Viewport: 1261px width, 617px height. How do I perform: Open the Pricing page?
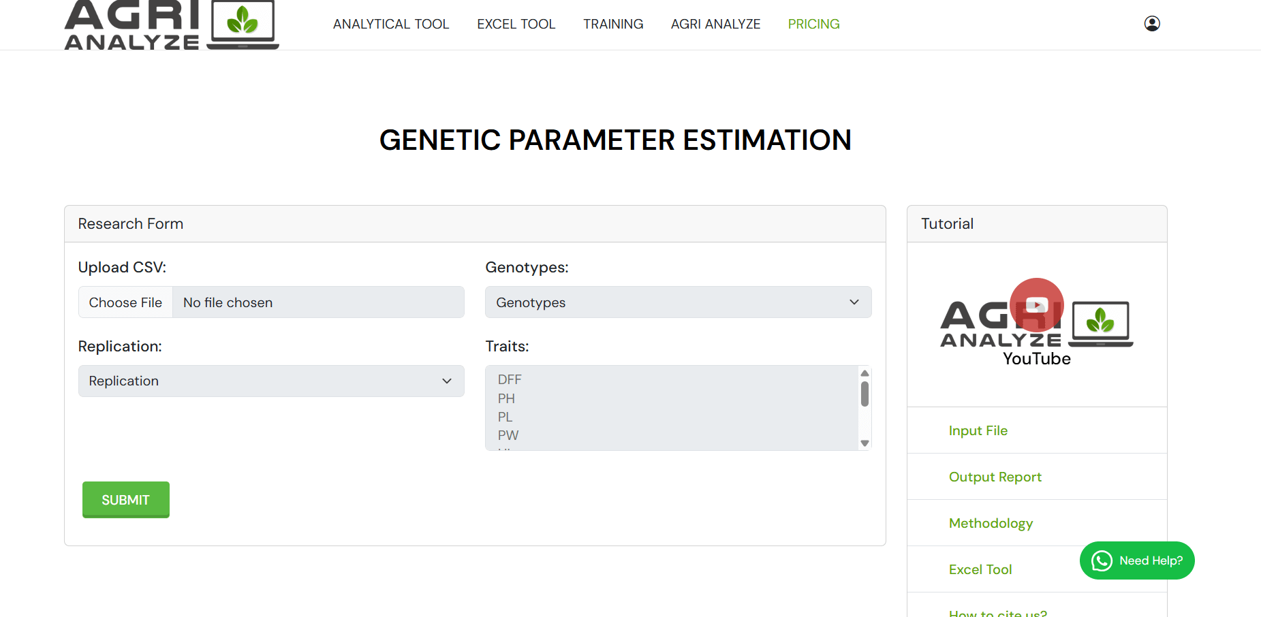[x=813, y=25]
